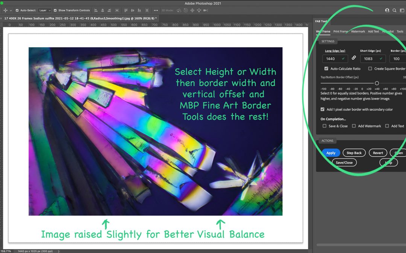The image size is (406, 253).
Task: Toggle the Show Transform Controls checkbox
Action: (x=55, y=10)
